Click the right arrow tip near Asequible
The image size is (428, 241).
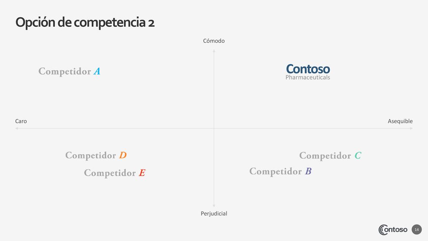[411, 128]
